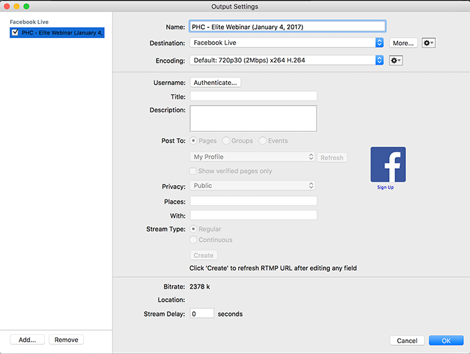470x354 pixels.
Task: Click the seconds label after Stream Delay
Action: [x=230, y=314]
